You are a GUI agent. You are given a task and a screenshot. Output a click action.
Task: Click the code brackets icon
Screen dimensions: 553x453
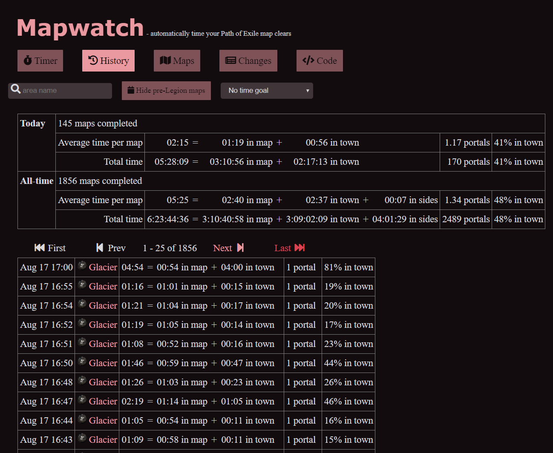coord(308,60)
